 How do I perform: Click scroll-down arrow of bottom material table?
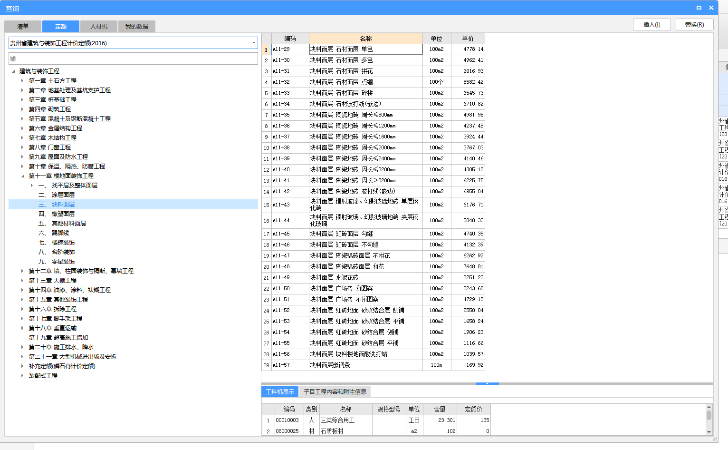coord(709,432)
